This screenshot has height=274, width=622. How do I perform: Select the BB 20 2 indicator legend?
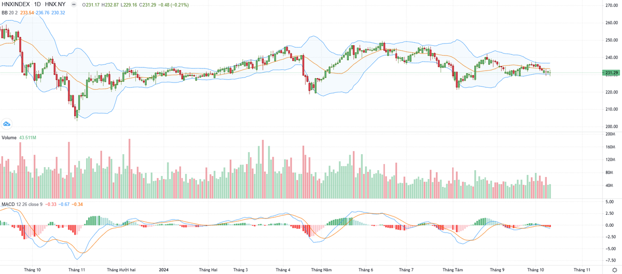pos(9,13)
